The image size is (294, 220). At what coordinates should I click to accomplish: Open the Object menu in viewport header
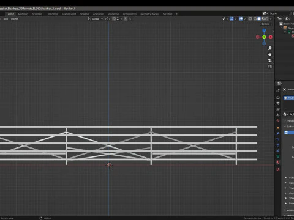tap(14, 19)
